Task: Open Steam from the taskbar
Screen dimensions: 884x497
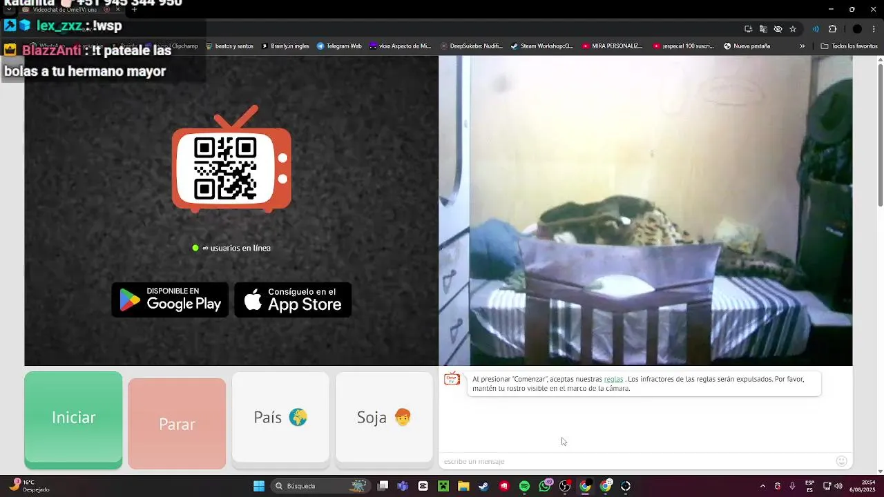Action: [x=483, y=486]
